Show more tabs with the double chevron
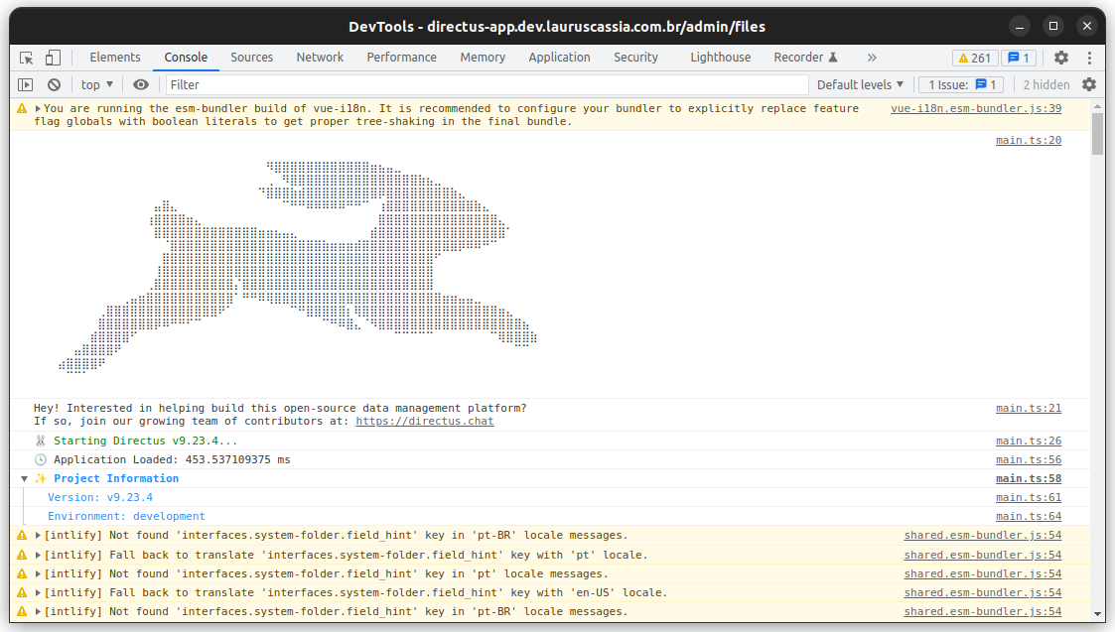Image resolution: width=1115 pixels, height=632 pixels. 872,58
